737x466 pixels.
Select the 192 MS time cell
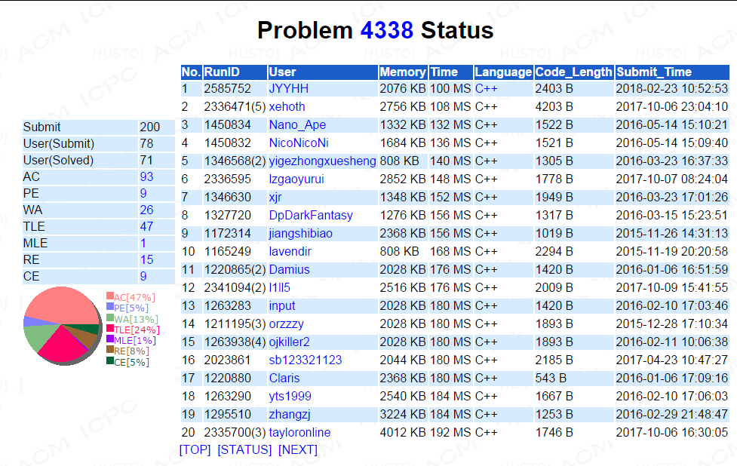[451, 432]
